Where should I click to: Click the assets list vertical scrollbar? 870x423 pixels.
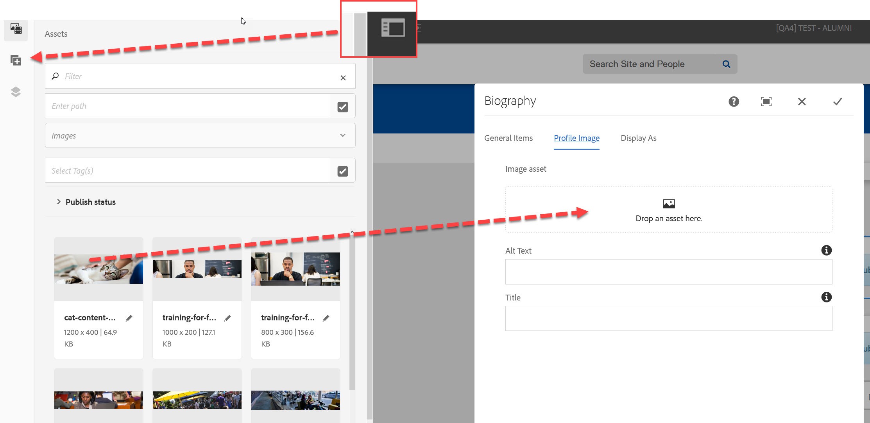click(352, 312)
